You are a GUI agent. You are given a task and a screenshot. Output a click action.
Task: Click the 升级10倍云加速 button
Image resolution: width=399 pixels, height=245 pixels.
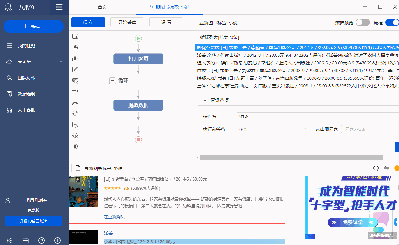click(x=34, y=221)
